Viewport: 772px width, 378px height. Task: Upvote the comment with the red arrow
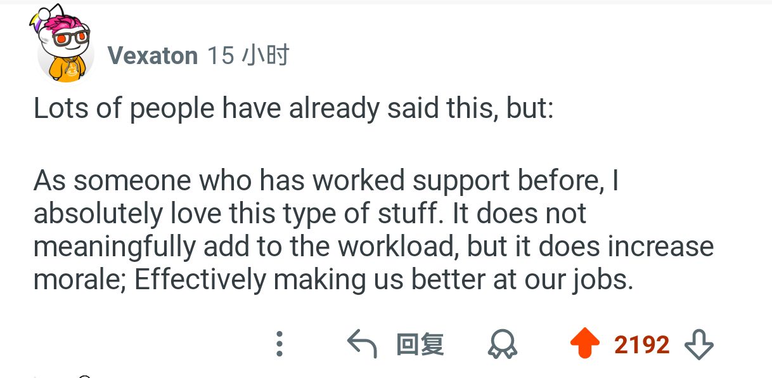[x=584, y=344]
